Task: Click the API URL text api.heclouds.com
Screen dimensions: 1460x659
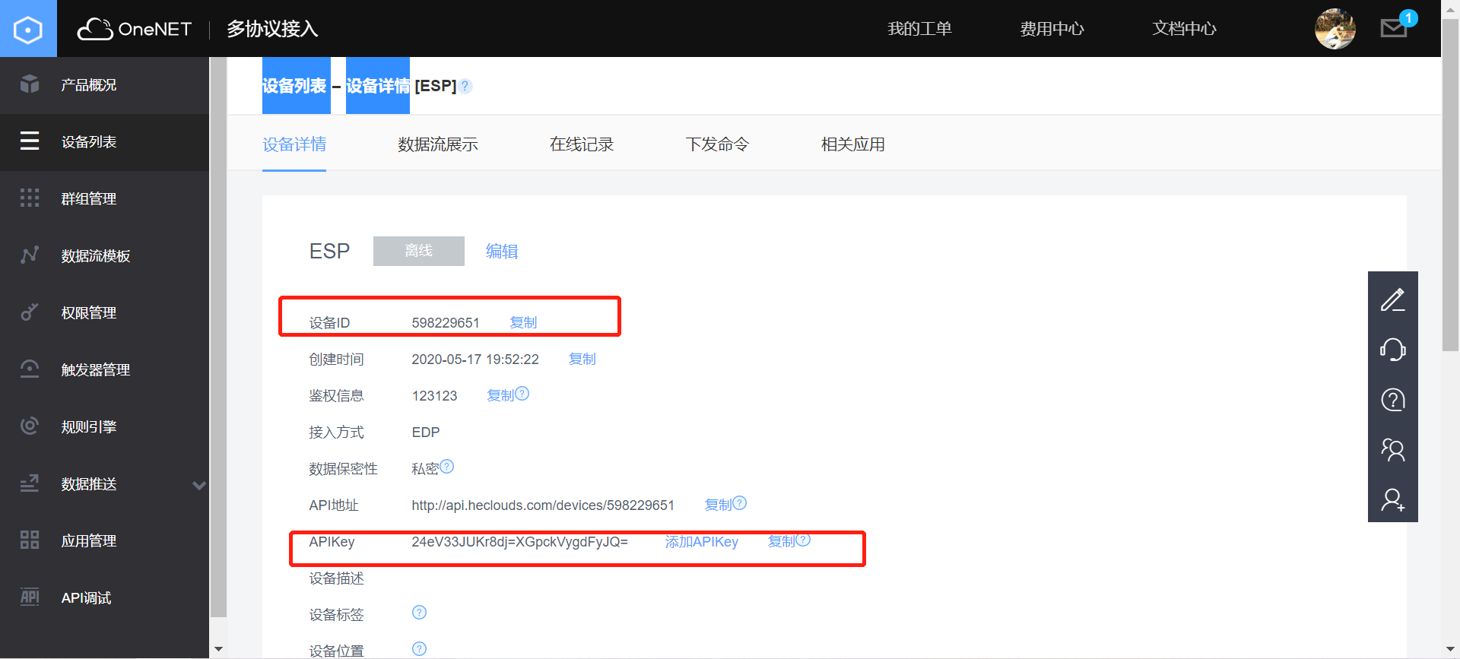Action: click(543, 505)
